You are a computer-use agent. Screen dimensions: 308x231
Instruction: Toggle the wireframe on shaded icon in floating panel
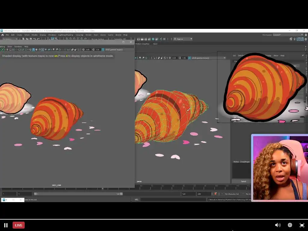tap(40, 50)
